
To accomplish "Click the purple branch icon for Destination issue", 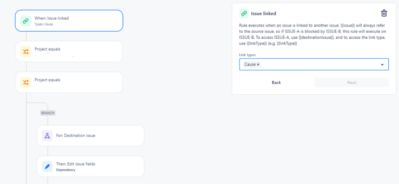I will click(x=47, y=136).
